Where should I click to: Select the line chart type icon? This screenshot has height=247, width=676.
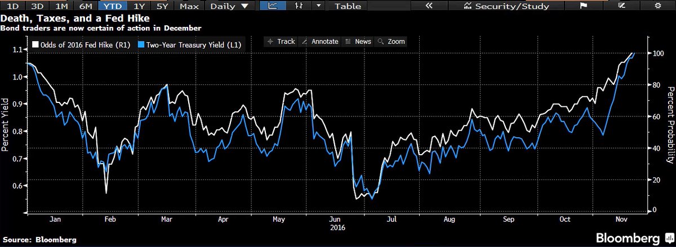click(273, 7)
